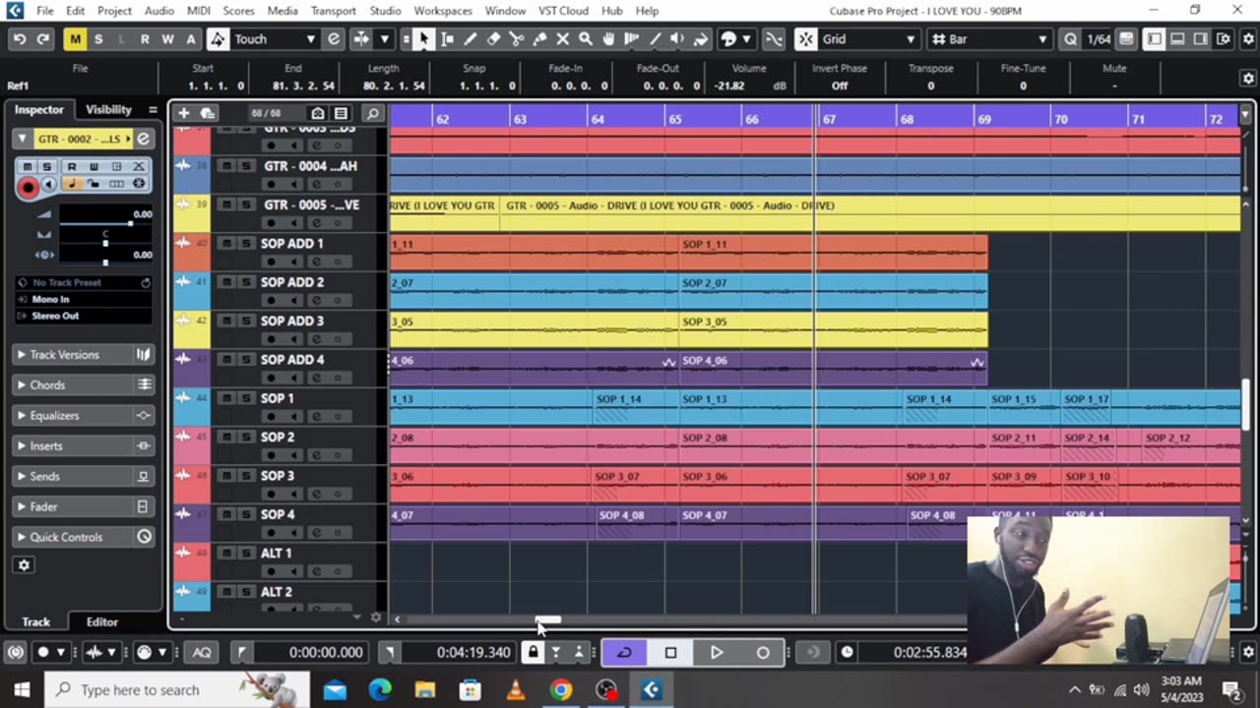
Task: Enable record on Inspector track
Action: pyautogui.click(x=28, y=186)
